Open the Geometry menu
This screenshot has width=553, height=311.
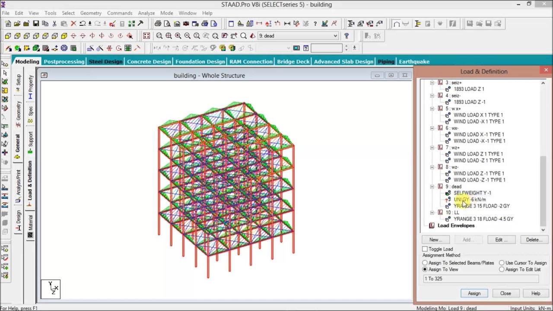tap(91, 13)
